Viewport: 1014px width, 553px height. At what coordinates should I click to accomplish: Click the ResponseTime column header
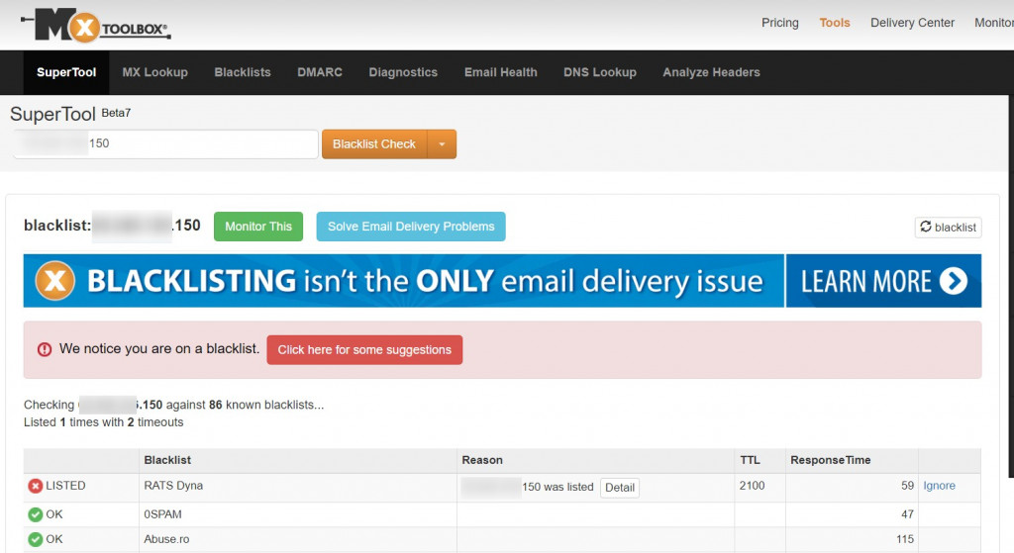[x=831, y=460]
